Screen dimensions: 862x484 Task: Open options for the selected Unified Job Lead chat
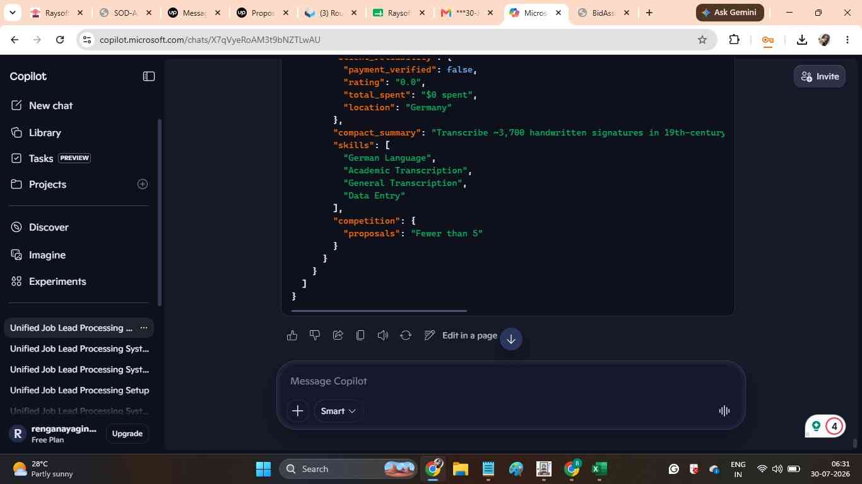coord(144,328)
